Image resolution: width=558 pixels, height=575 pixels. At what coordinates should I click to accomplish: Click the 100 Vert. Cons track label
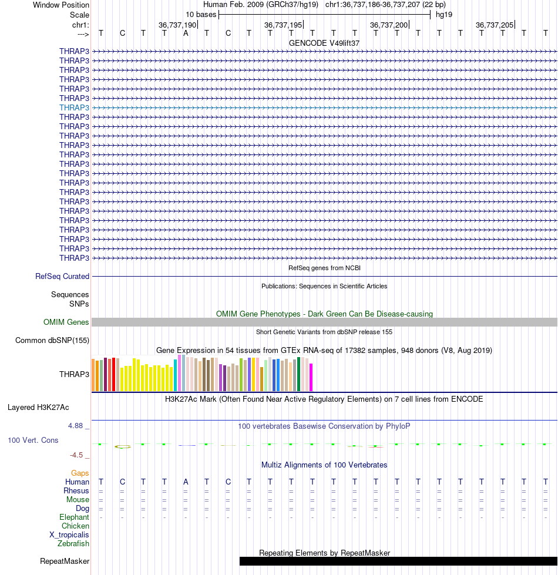[x=33, y=441]
